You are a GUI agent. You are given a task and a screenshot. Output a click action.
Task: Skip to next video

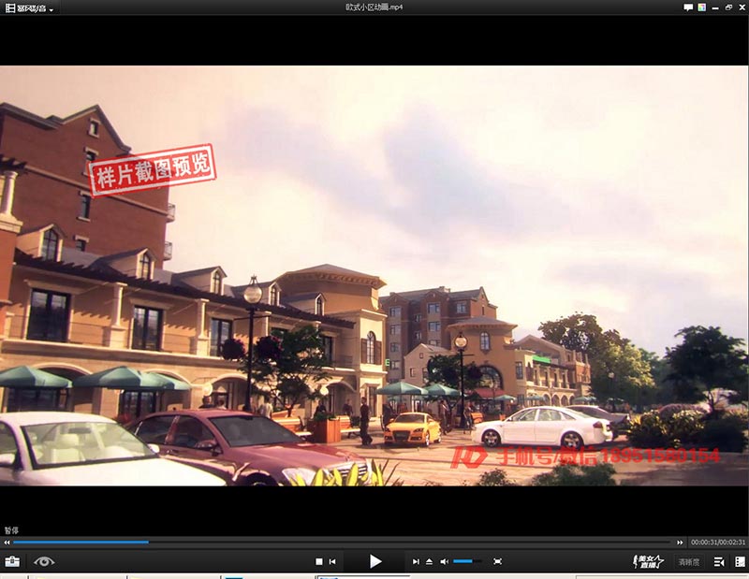(x=416, y=561)
